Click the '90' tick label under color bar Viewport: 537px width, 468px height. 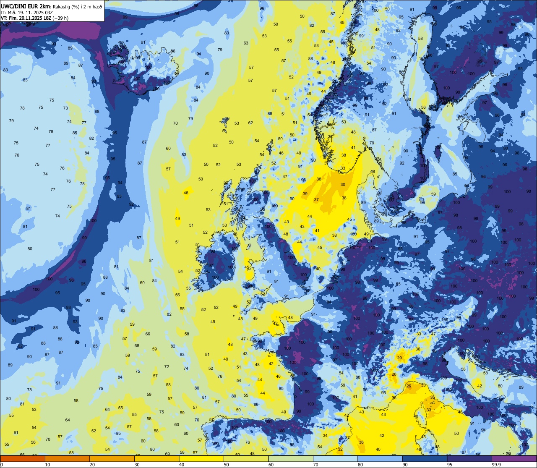click(x=405, y=465)
